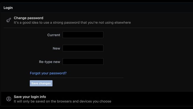
Task: Click the Change password title text
Action: click(x=29, y=18)
